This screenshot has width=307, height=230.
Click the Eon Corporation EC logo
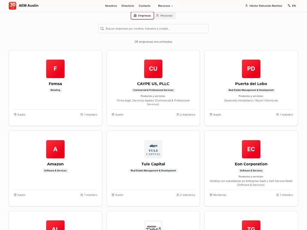tap(251, 149)
